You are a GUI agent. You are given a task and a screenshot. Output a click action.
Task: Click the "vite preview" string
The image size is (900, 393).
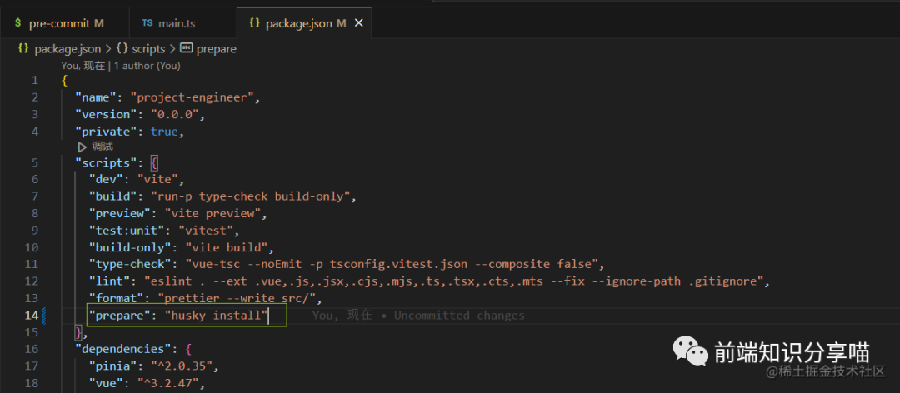pyautogui.click(x=212, y=213)
